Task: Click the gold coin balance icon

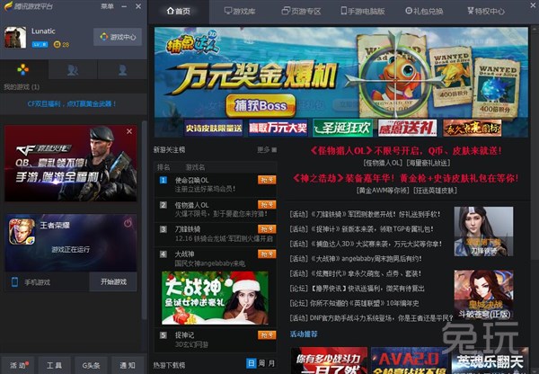Action: pos(57,44)
